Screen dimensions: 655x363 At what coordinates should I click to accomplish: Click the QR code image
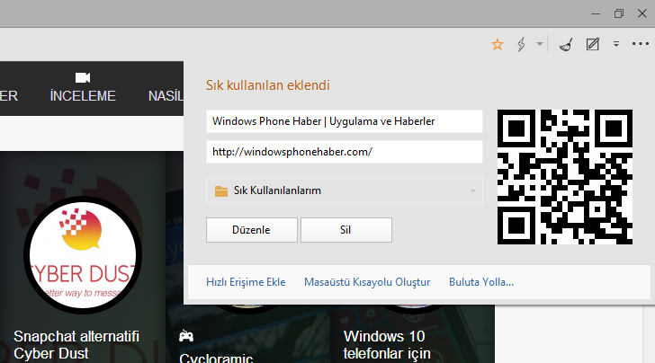(x=565, y=177)
